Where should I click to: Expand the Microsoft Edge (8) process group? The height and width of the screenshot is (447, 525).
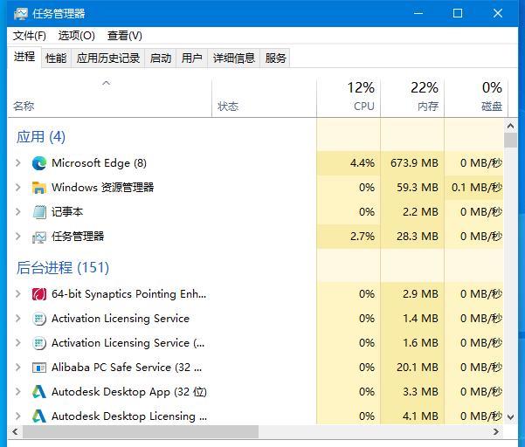tap(18, 163)
